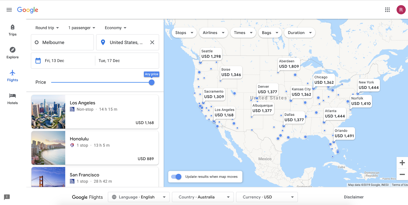The width and height of the screenshot is (408, 205).
Task: Select the Los Angeles USD 1,168 map label
Action: (224, 112)
